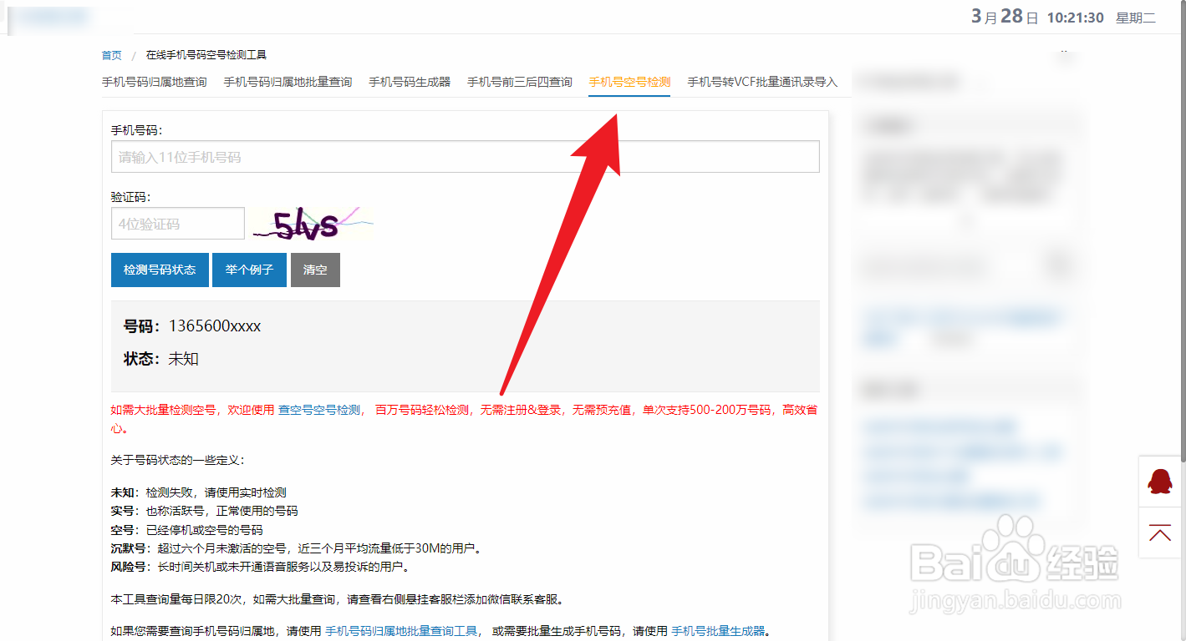The image size is (1186, 641).
Task: Click the 风险号 definition line
Action: point(261,567)
